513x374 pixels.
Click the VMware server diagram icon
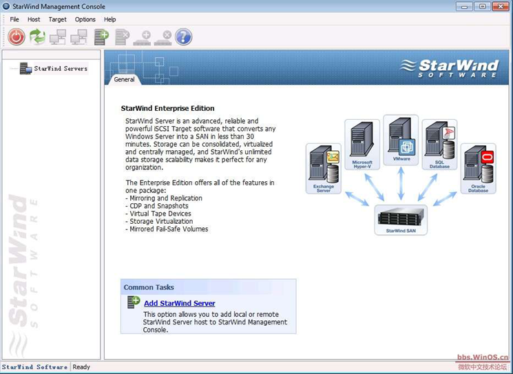(401, 140)
